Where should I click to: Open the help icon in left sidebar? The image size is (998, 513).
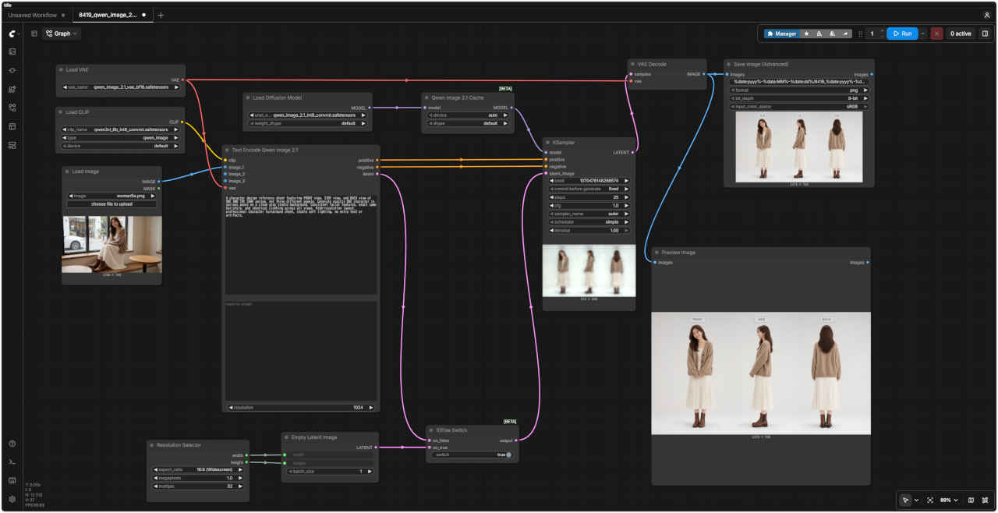point(12,444)
